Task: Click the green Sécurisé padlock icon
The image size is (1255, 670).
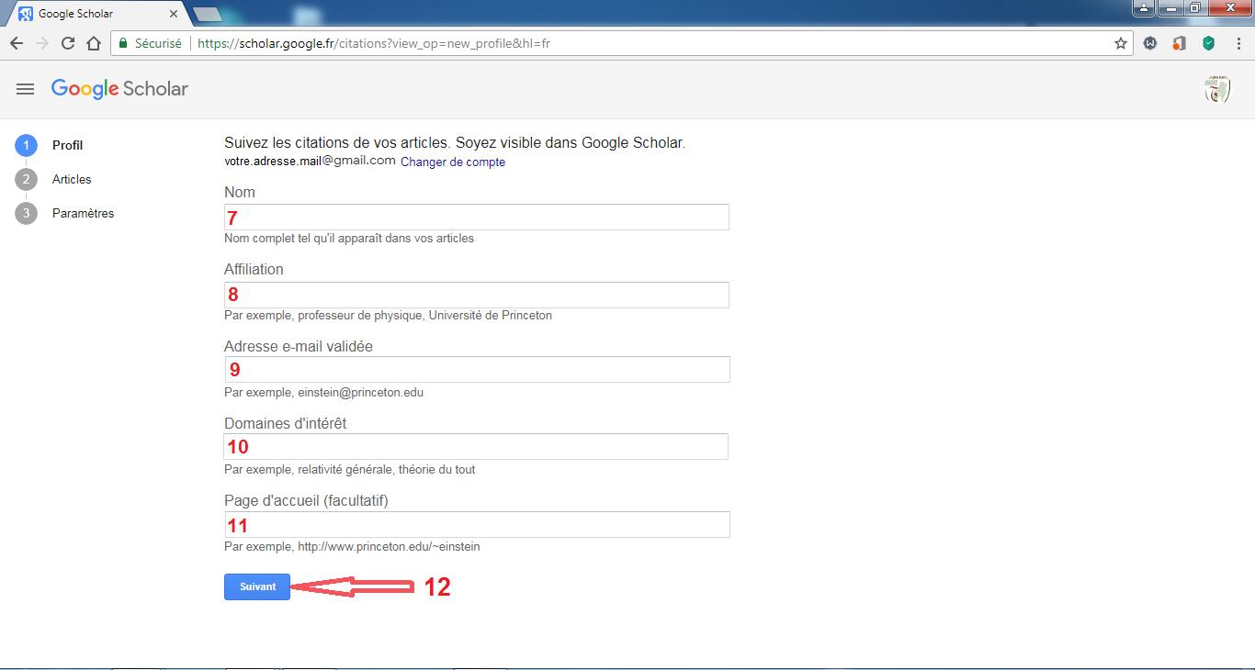Action: coord(123,43)
